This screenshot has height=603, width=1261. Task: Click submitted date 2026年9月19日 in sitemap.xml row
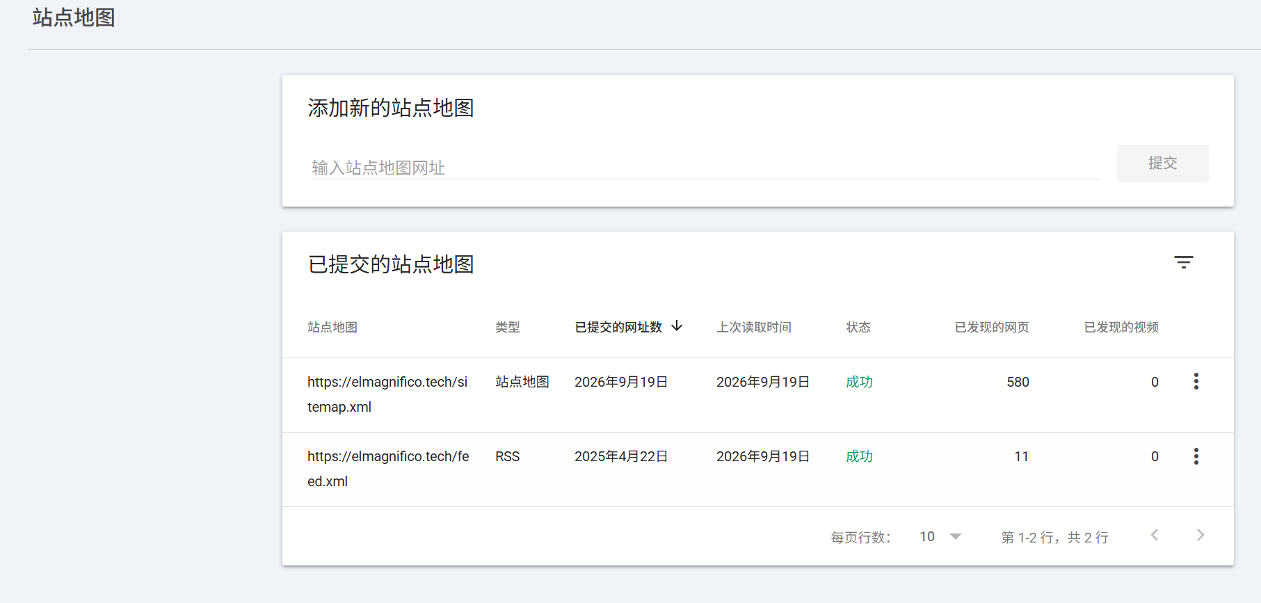[x=621, y=382]
